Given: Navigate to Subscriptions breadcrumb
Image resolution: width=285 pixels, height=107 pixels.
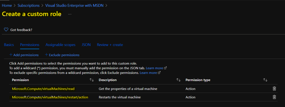Looking at the screenshot, I should pyautogui.click(x=29, y=6).
